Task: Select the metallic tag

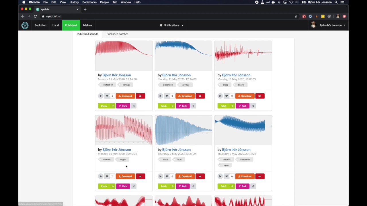Action: coord(226,159)
